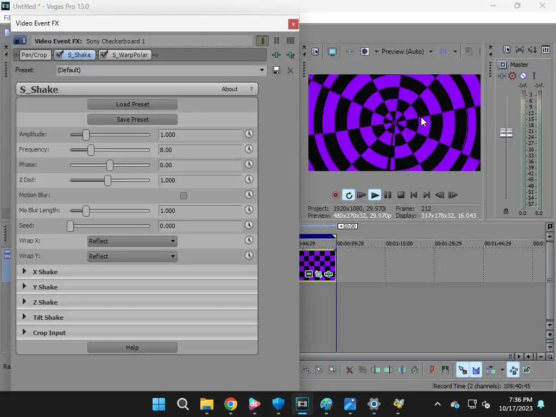Expand the Z Shake section
This screenshot has height=417, width=556.
pyautogui.click(x=24, y=302)
